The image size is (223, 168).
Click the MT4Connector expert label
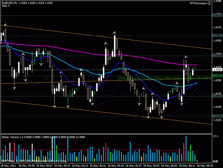click(x=198, y=3)
